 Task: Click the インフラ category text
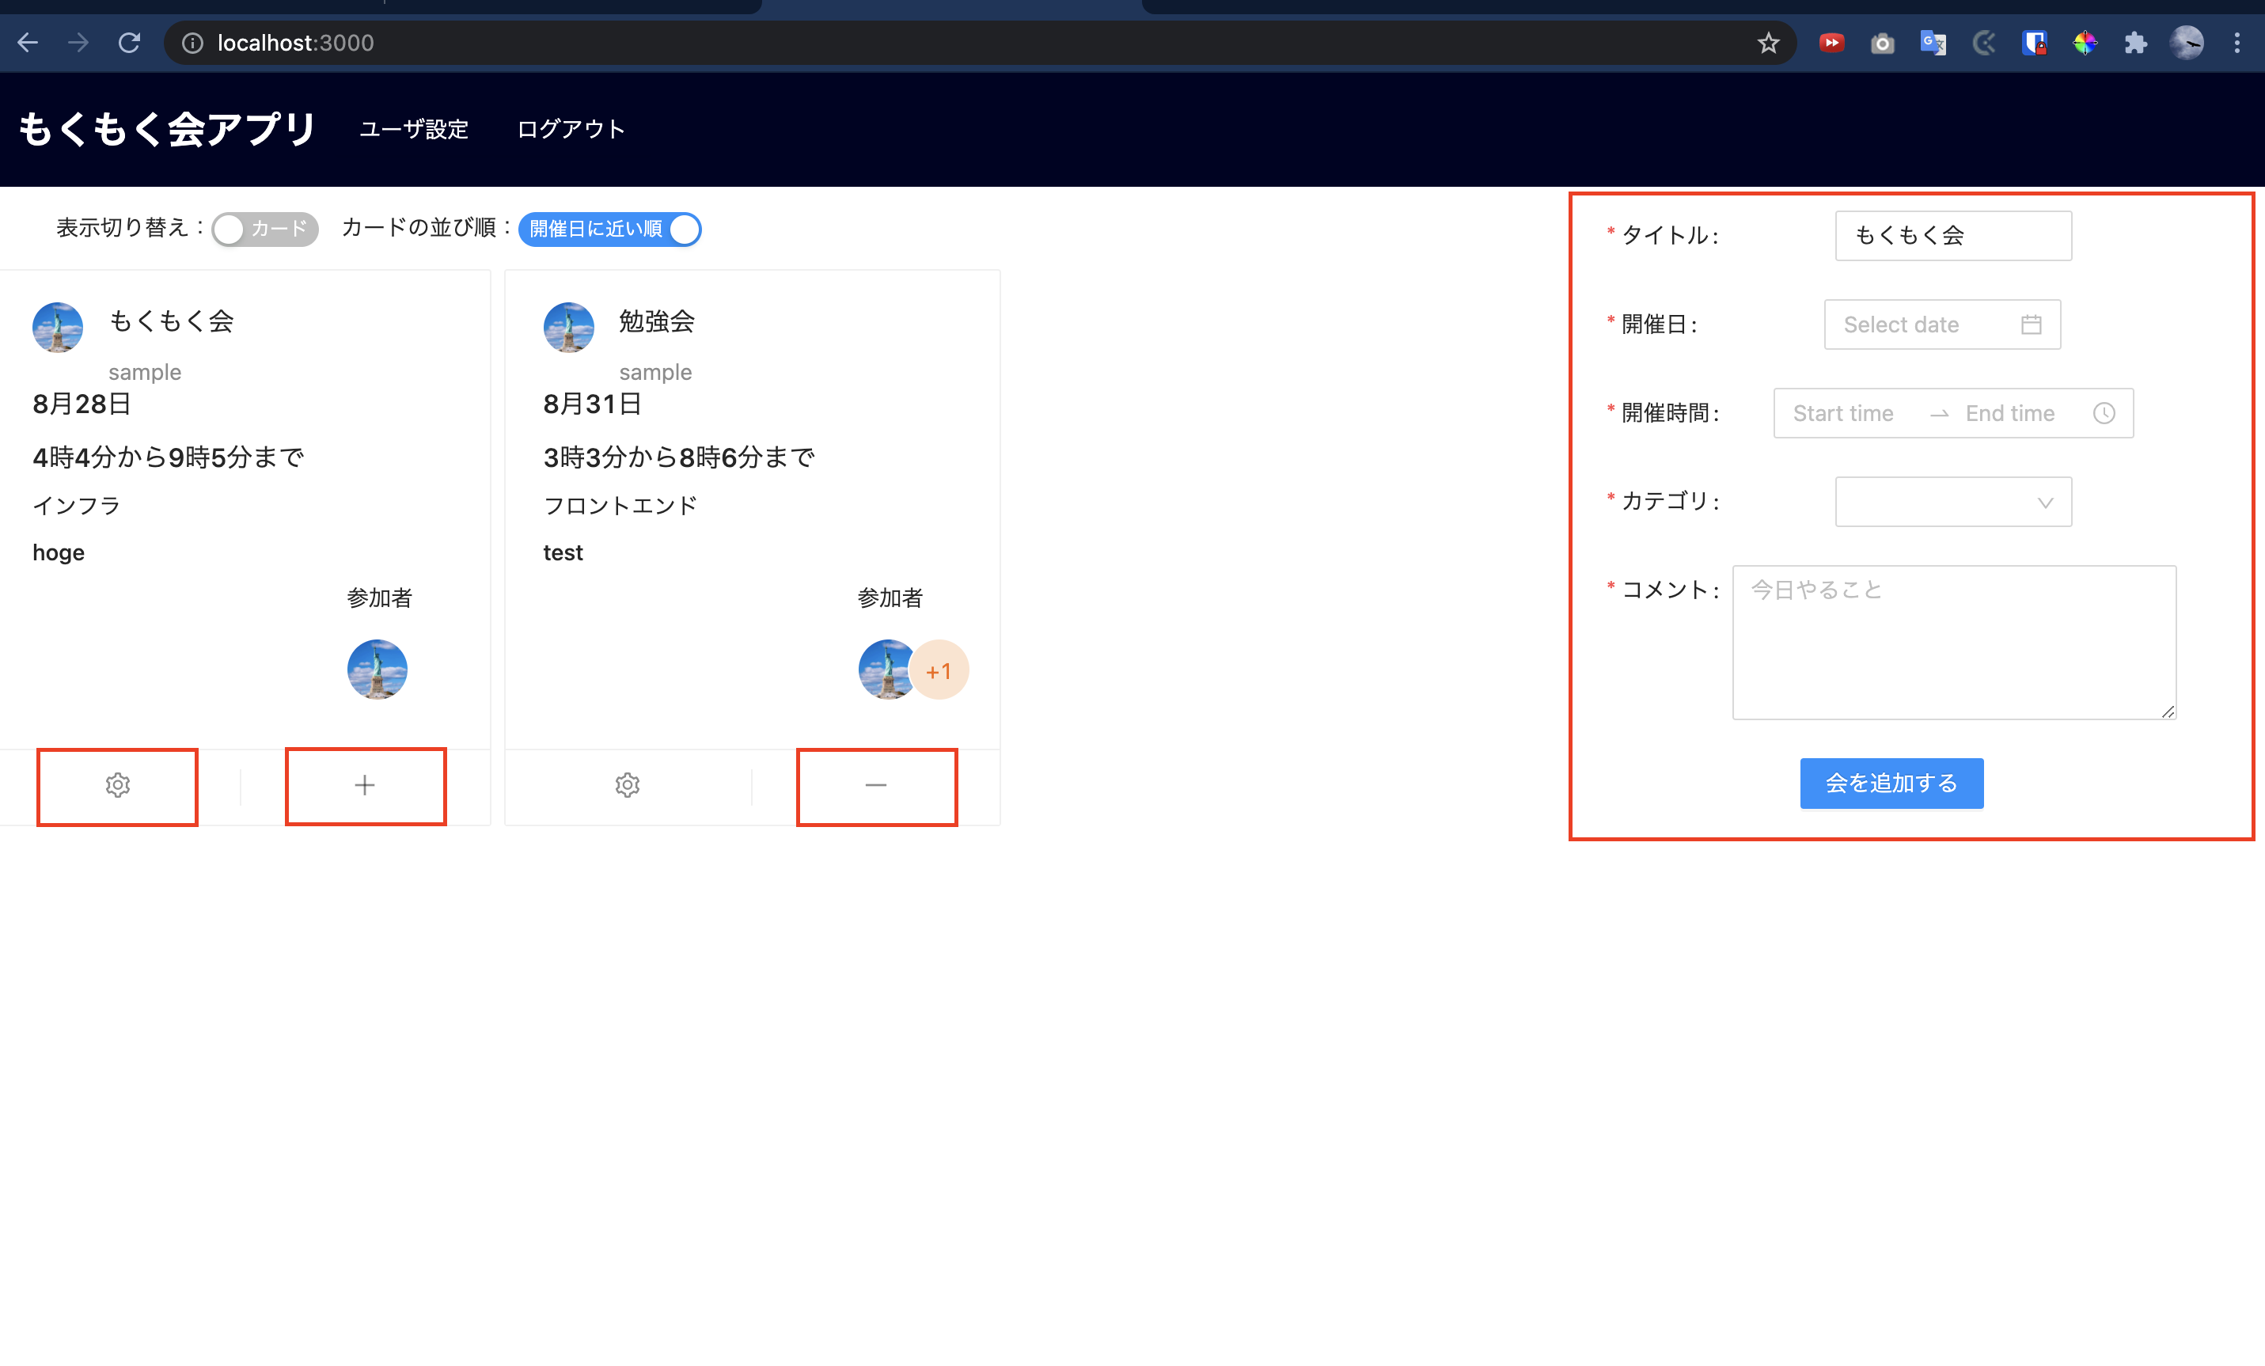[76, 506]
